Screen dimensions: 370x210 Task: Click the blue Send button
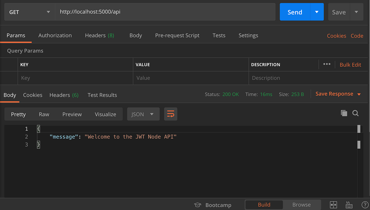coord(295,12)
